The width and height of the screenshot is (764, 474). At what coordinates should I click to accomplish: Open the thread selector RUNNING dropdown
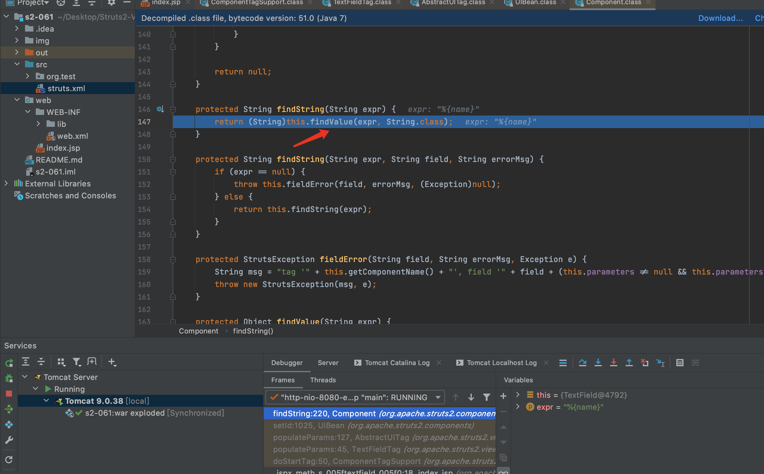[355, 397]
